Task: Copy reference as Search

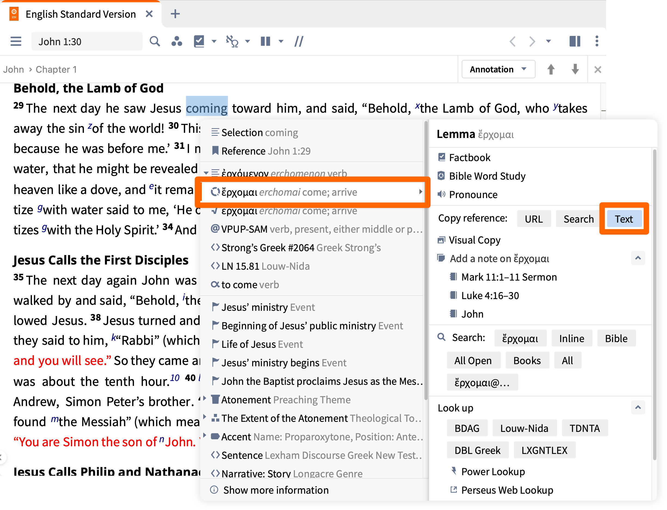Action: [x=579, y=219]
